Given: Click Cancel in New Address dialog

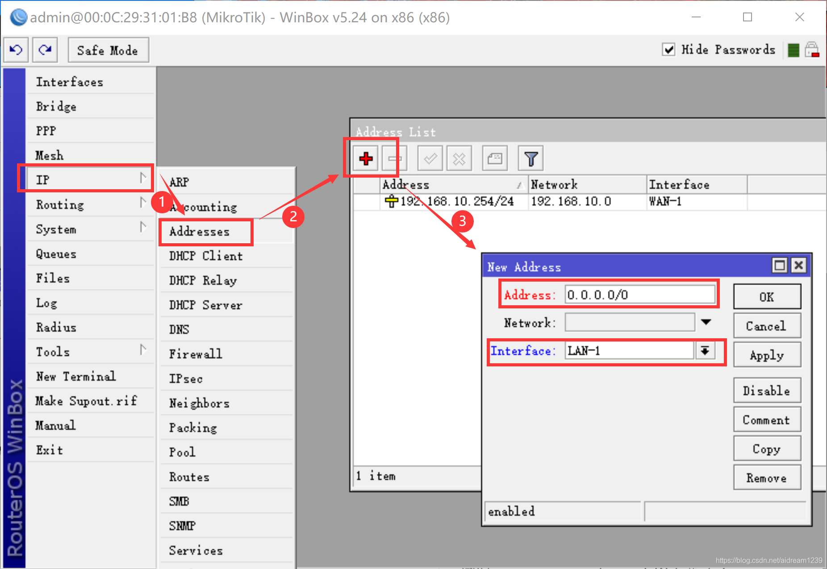Looking at the screenshot, I should tap(767, 326).
